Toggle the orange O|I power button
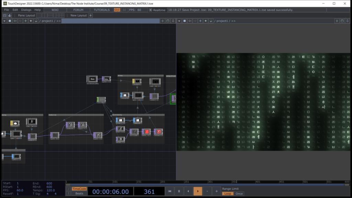The image size is (352, 198). 117,10
